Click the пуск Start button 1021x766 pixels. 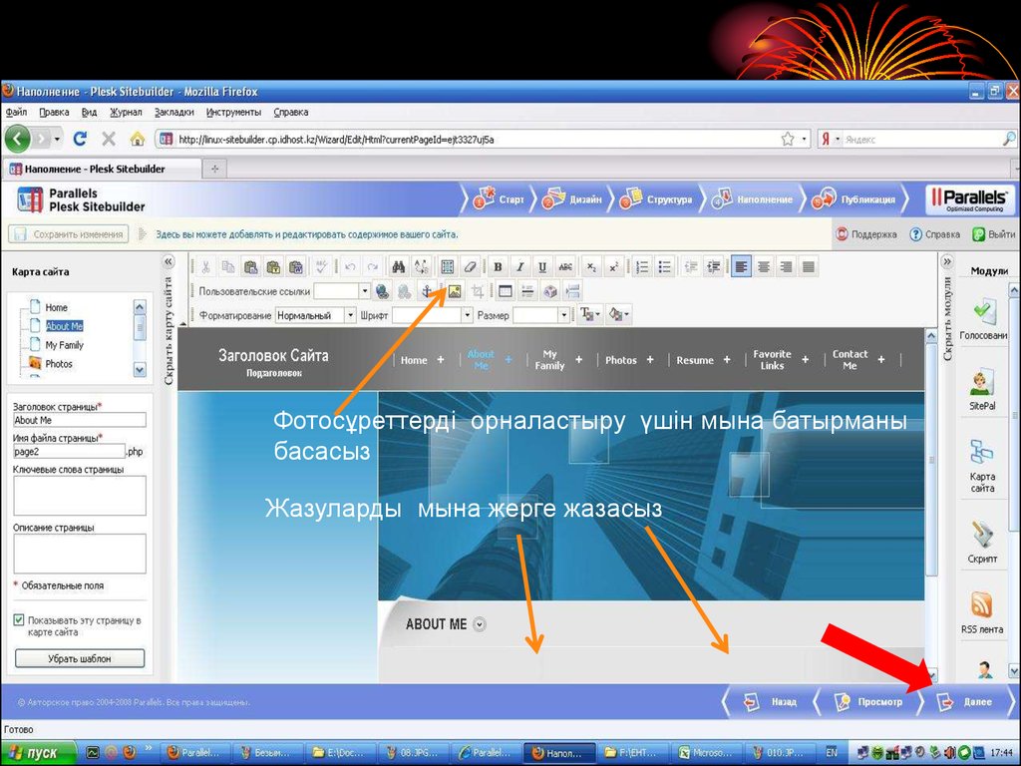pos(39,753)
